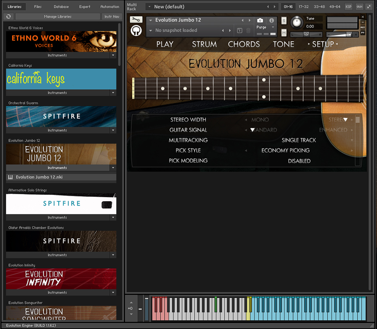Click the round Orange Tree Samples logo icon
This screenshot has height=329, width=377.
click(136, 30)
